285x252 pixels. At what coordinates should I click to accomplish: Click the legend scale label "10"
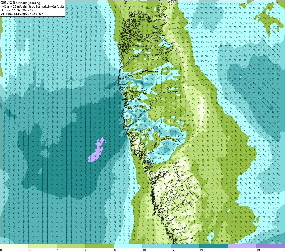coord(144,250)
